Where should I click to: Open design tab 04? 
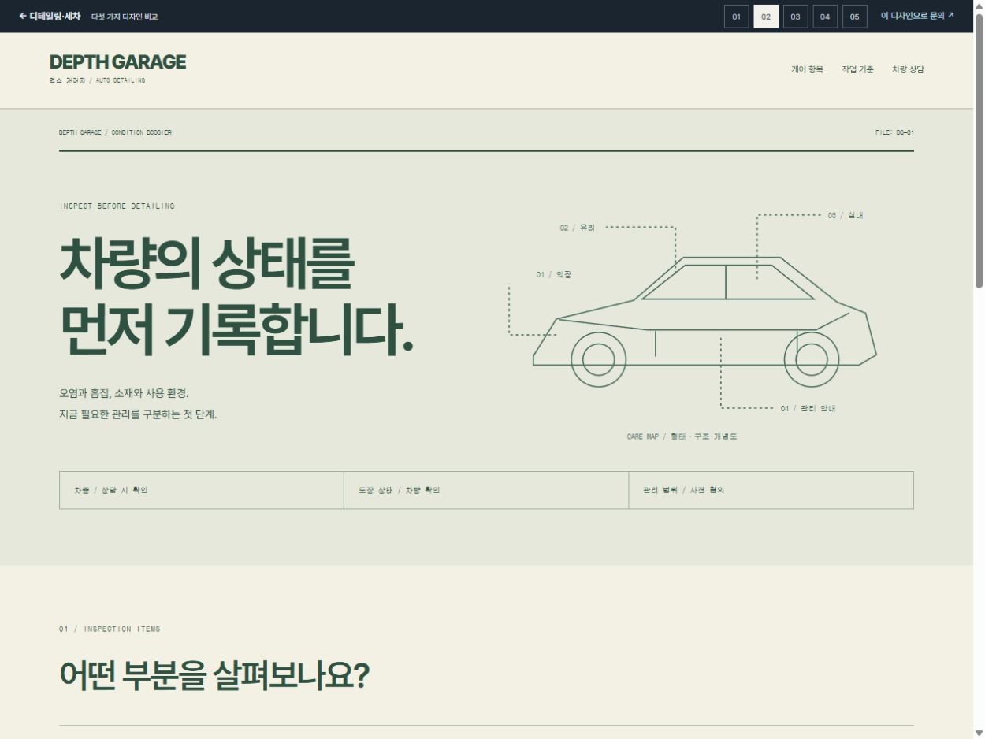[x=825, y=17]
